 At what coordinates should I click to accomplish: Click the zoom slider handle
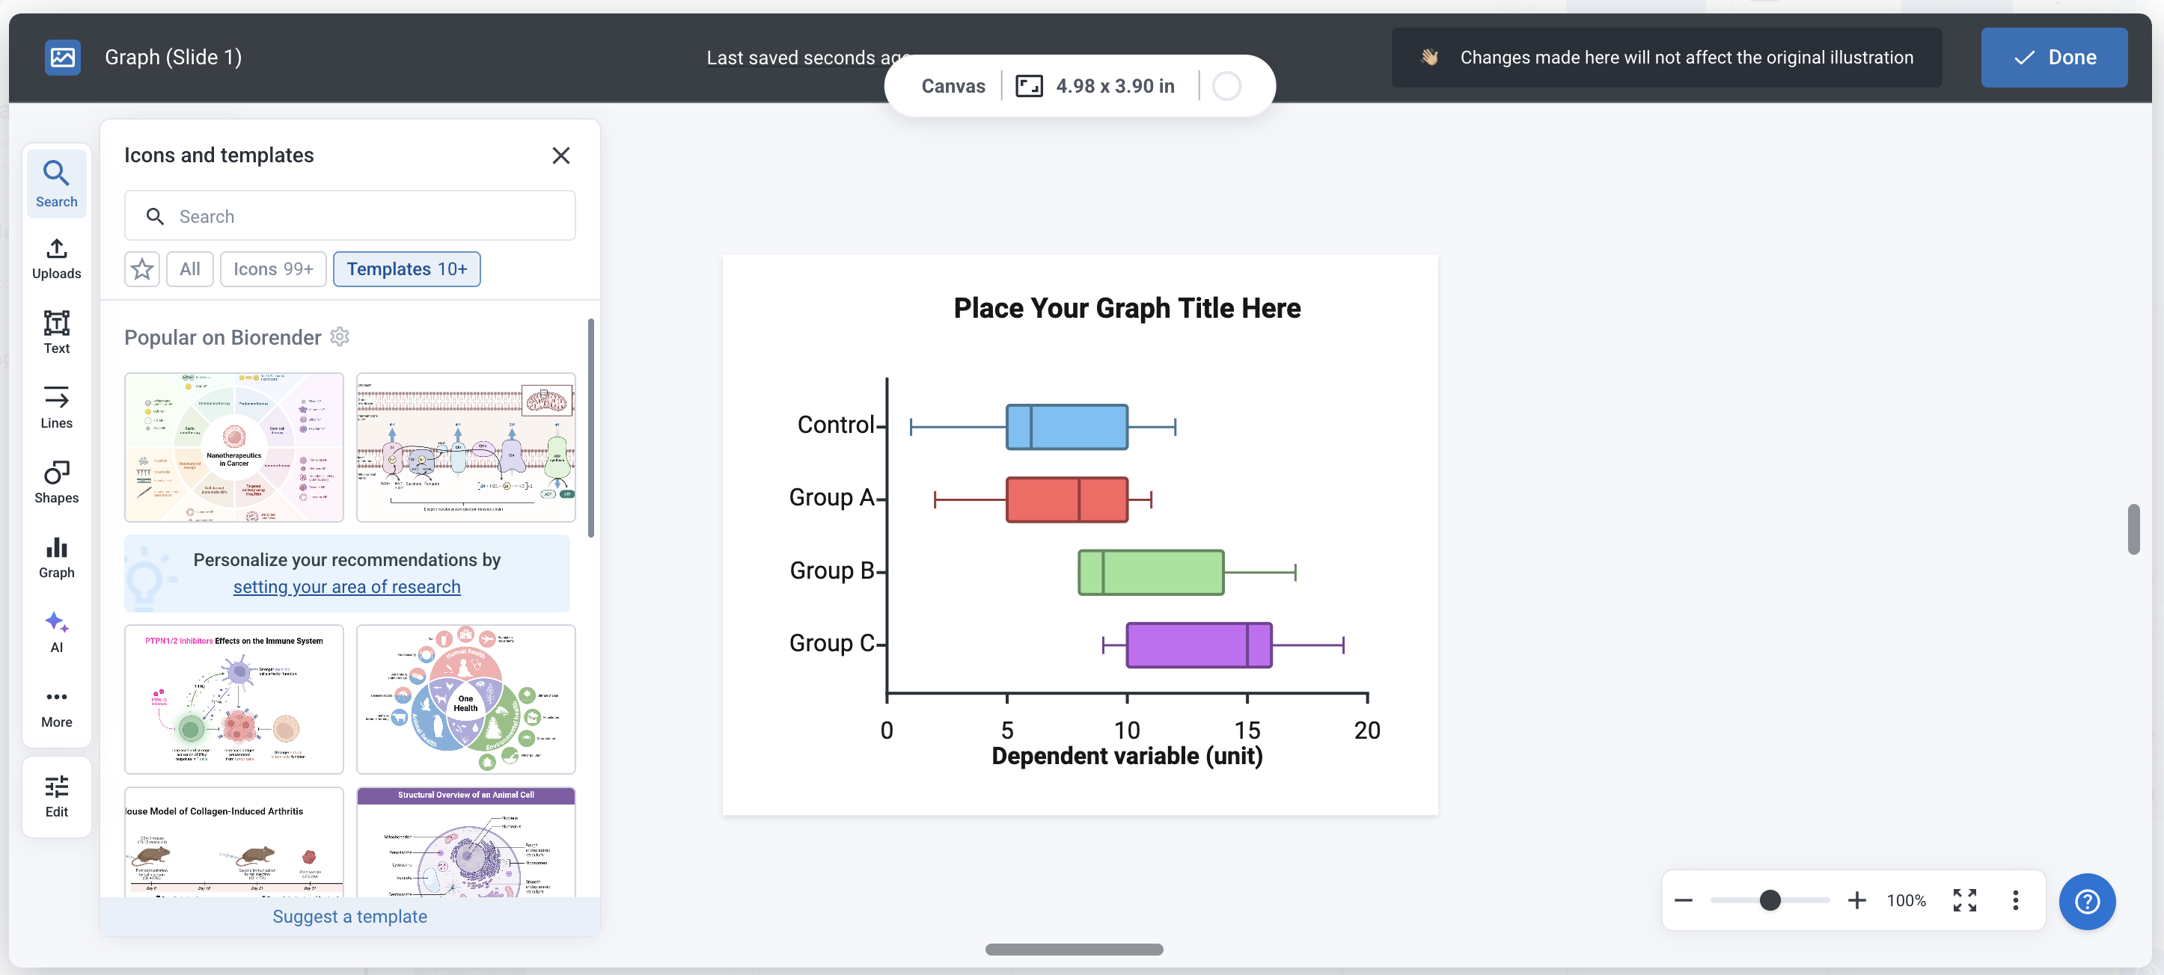(x=1769, y=900)
